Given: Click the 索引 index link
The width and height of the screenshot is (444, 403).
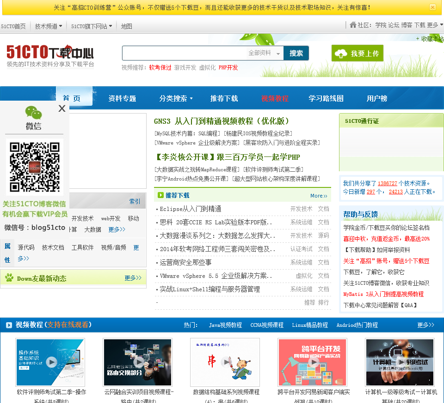Looking at the screenshot, I should (x=135, y=201).
